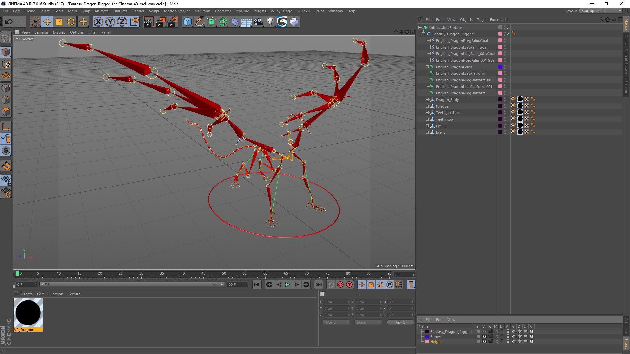Add a Floor environment object
This screenshot has width=630, height=354.
coord(247,22)
